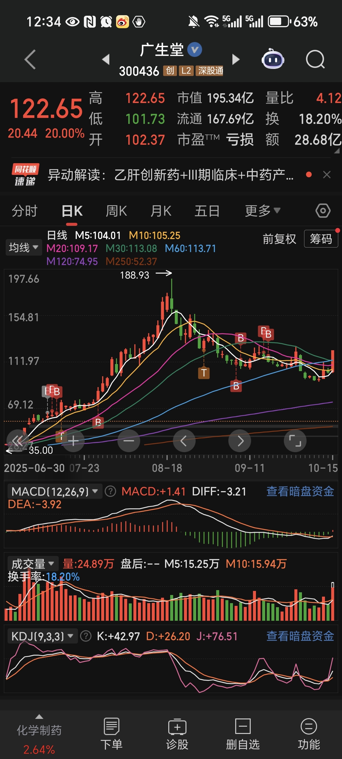Tap the Weibo notification icon
Viewport: 342px width, 759px height.
122,21
